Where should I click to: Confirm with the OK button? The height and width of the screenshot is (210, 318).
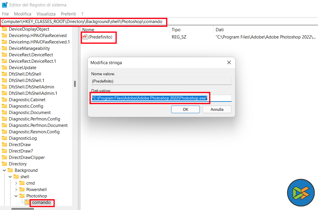(185, 109)
